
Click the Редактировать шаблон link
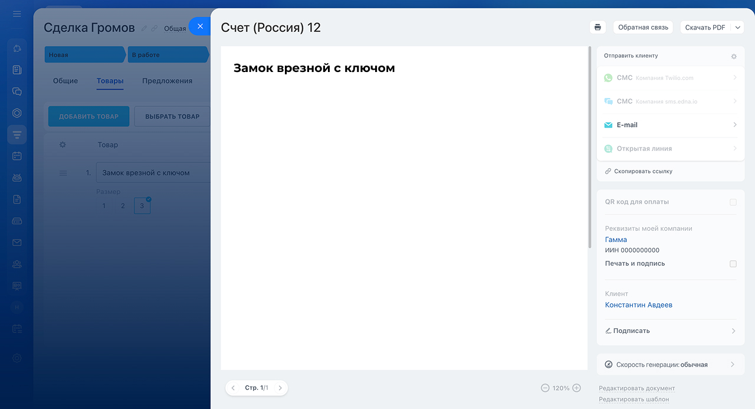[x=634, y=399]
